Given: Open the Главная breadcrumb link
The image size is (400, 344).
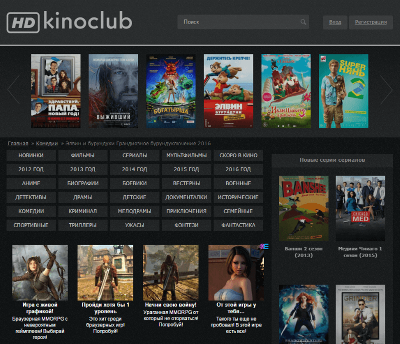Looking at the screenshot, I should click(18, 143).
